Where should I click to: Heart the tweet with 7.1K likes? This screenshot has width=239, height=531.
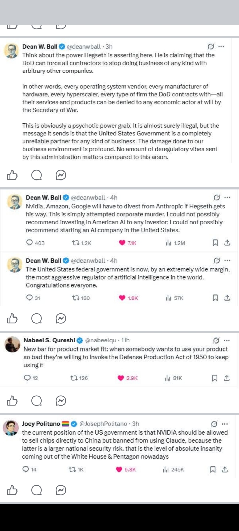tap(122, 243)
